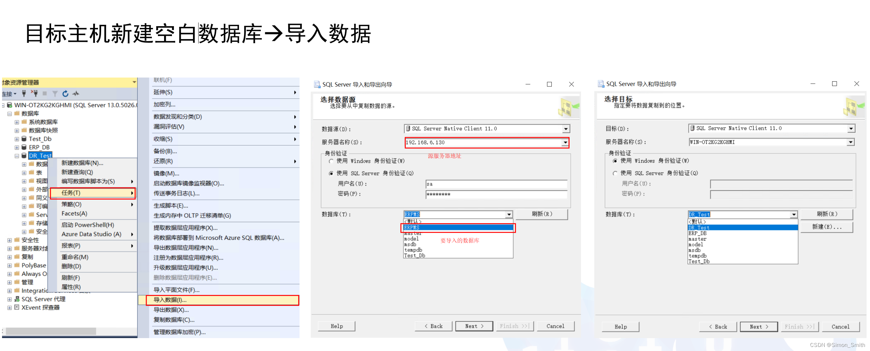
Task: Click the wizard title icon in 选择数据源 window
Action: click(317, 84)
